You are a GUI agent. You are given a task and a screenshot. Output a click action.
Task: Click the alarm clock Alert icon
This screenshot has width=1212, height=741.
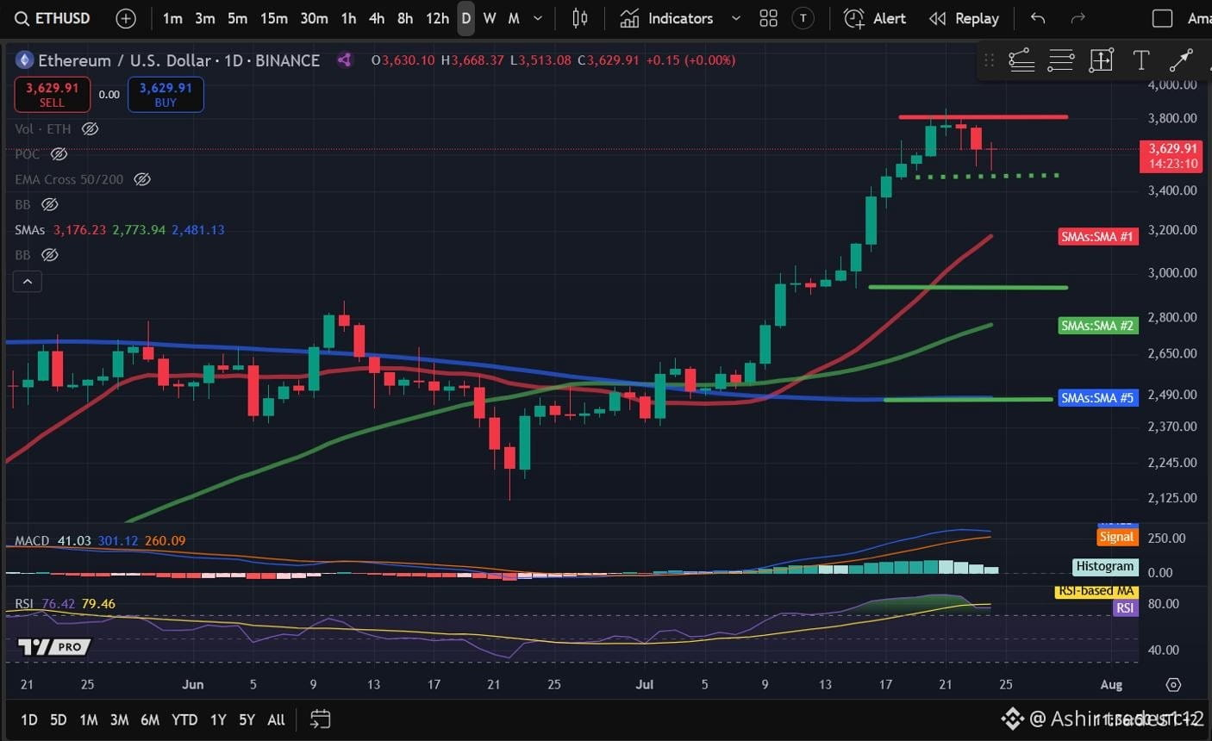853,18
